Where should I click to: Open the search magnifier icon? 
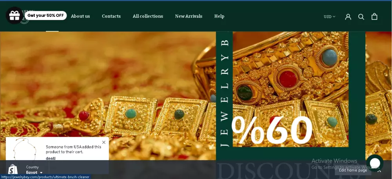(361, 17)
